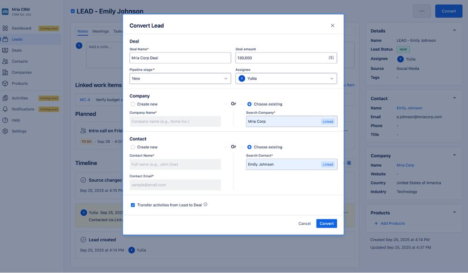Click the Social Media source value
468x273 pixels.
(408, 68)
